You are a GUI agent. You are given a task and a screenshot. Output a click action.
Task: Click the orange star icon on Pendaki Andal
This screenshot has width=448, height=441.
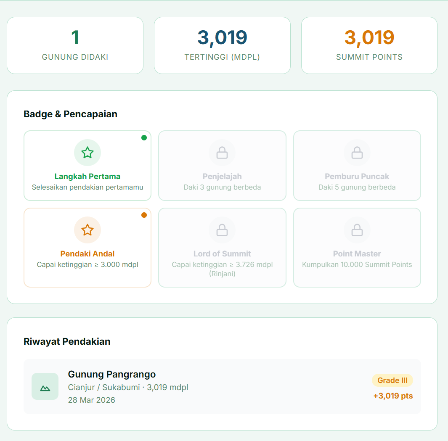coord(87,230)
